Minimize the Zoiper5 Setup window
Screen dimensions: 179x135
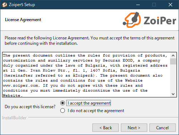pos(138,5)
